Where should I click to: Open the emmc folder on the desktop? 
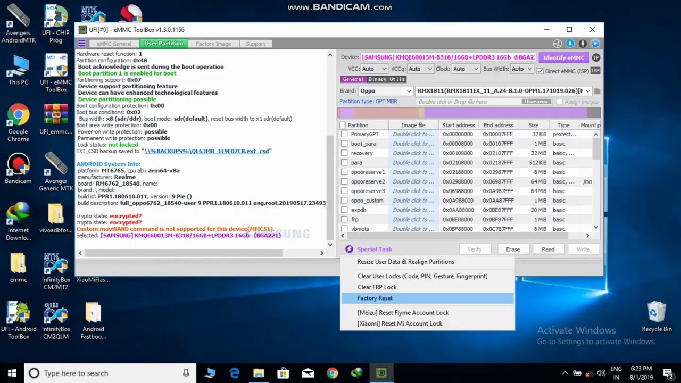pyautogui.click(x=18, y=268)
